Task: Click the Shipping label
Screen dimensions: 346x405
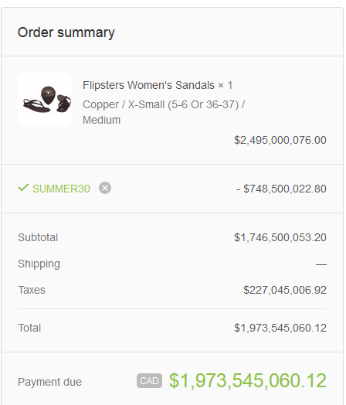Action: point(39,264)
